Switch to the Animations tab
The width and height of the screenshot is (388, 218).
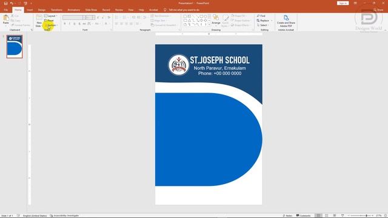tap(74, 10)
